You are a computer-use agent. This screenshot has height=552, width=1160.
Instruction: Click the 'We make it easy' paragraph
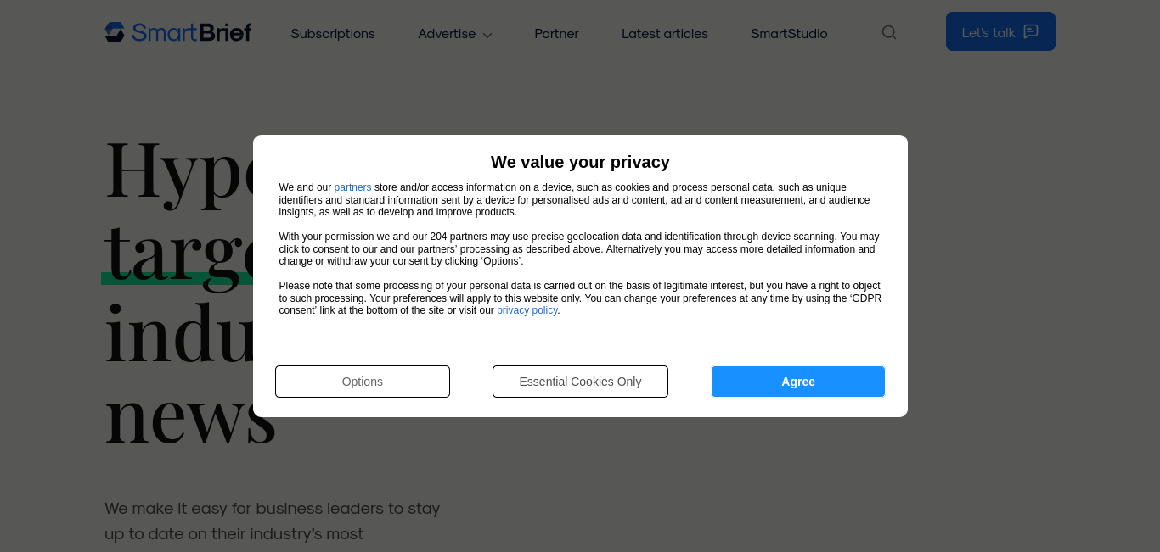(x=273, y=521)
